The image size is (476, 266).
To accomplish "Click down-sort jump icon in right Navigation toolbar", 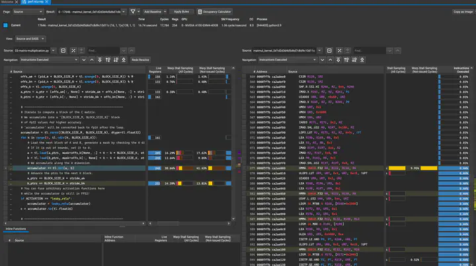I will coord(354,60).
